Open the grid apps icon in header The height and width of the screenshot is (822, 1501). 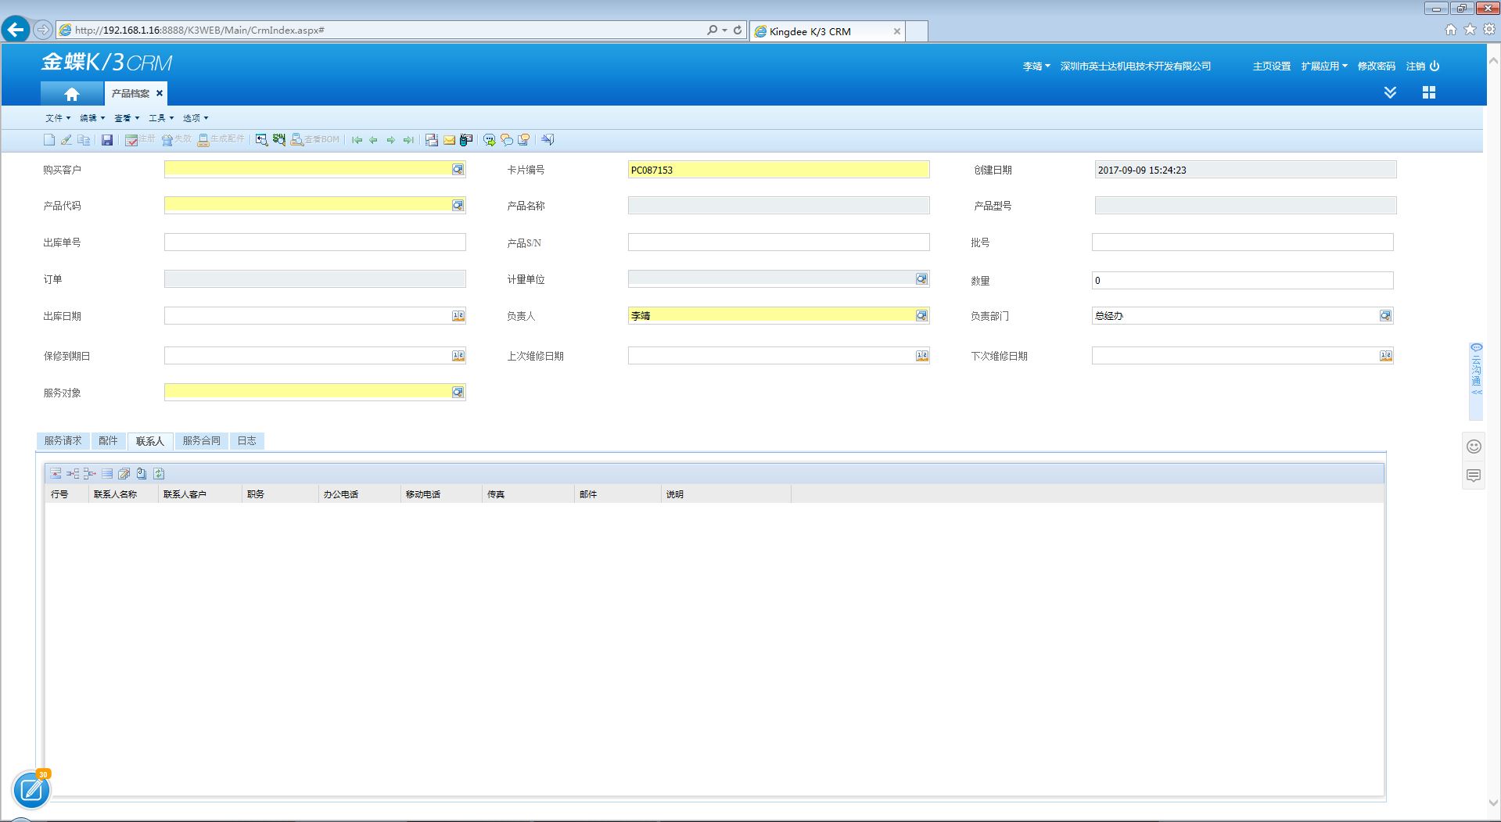coord(1428,92)
